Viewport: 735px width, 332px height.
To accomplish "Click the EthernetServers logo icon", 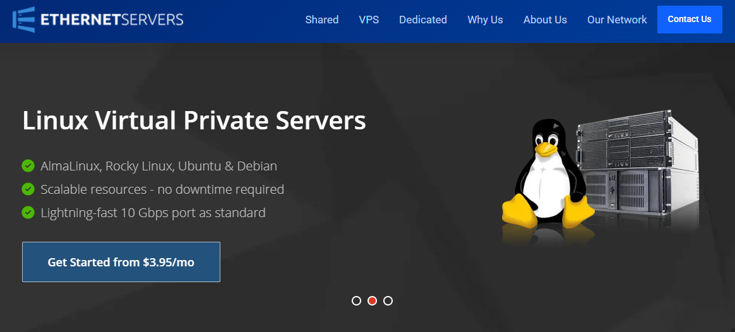I will click(x=23, y=20).
